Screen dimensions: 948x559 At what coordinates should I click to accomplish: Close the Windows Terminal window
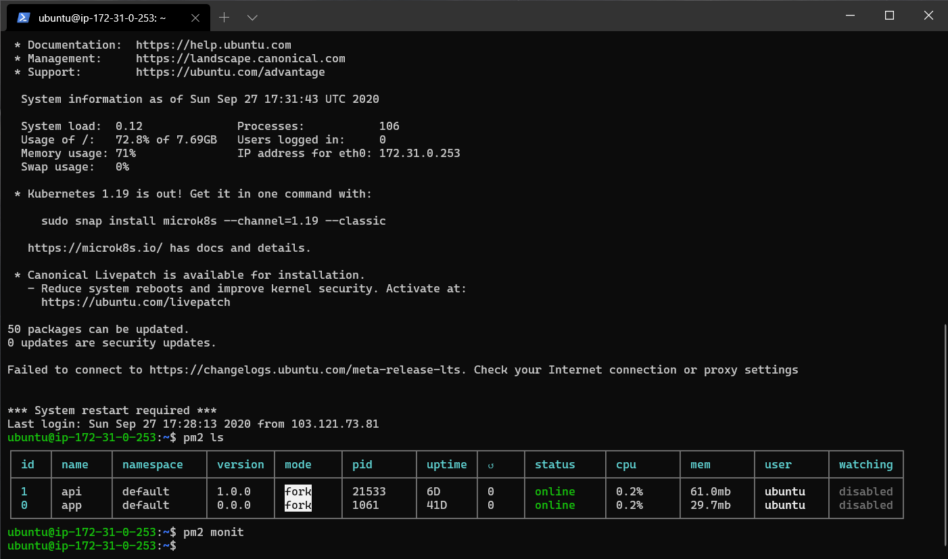tap(928, 16)
